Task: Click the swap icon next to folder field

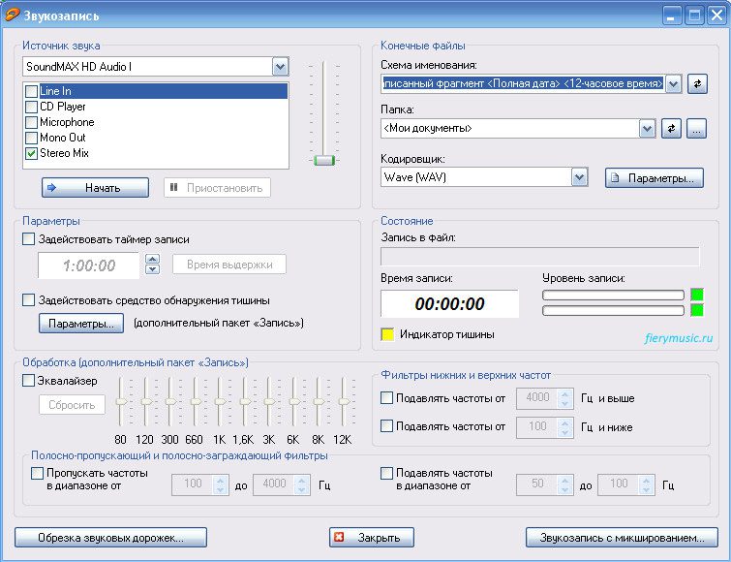Action: [x=671, y=129]
